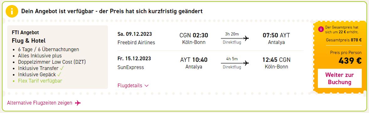Image resolution: width=369 pixels, height=113 pixels.
Task: Select Flex Tarif verfügbar option
Action: pos(40,81)
